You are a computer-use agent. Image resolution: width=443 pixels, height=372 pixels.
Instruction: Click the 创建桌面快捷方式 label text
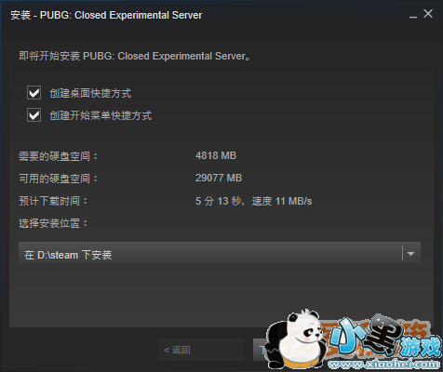tap(90, 93)
